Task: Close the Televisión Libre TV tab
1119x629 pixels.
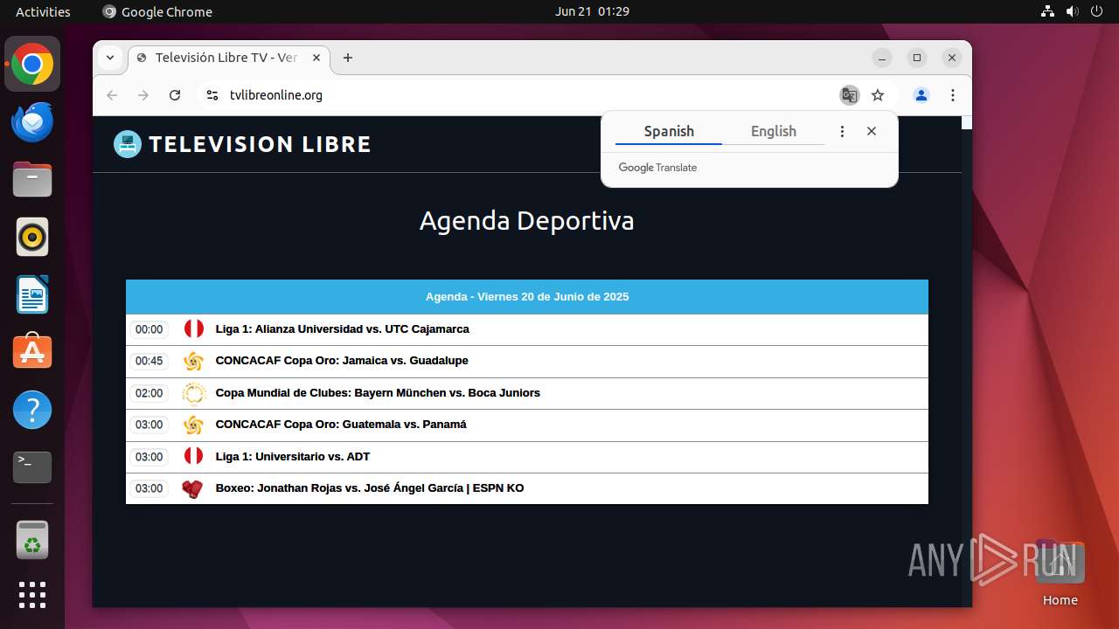Action: (316, 58)
